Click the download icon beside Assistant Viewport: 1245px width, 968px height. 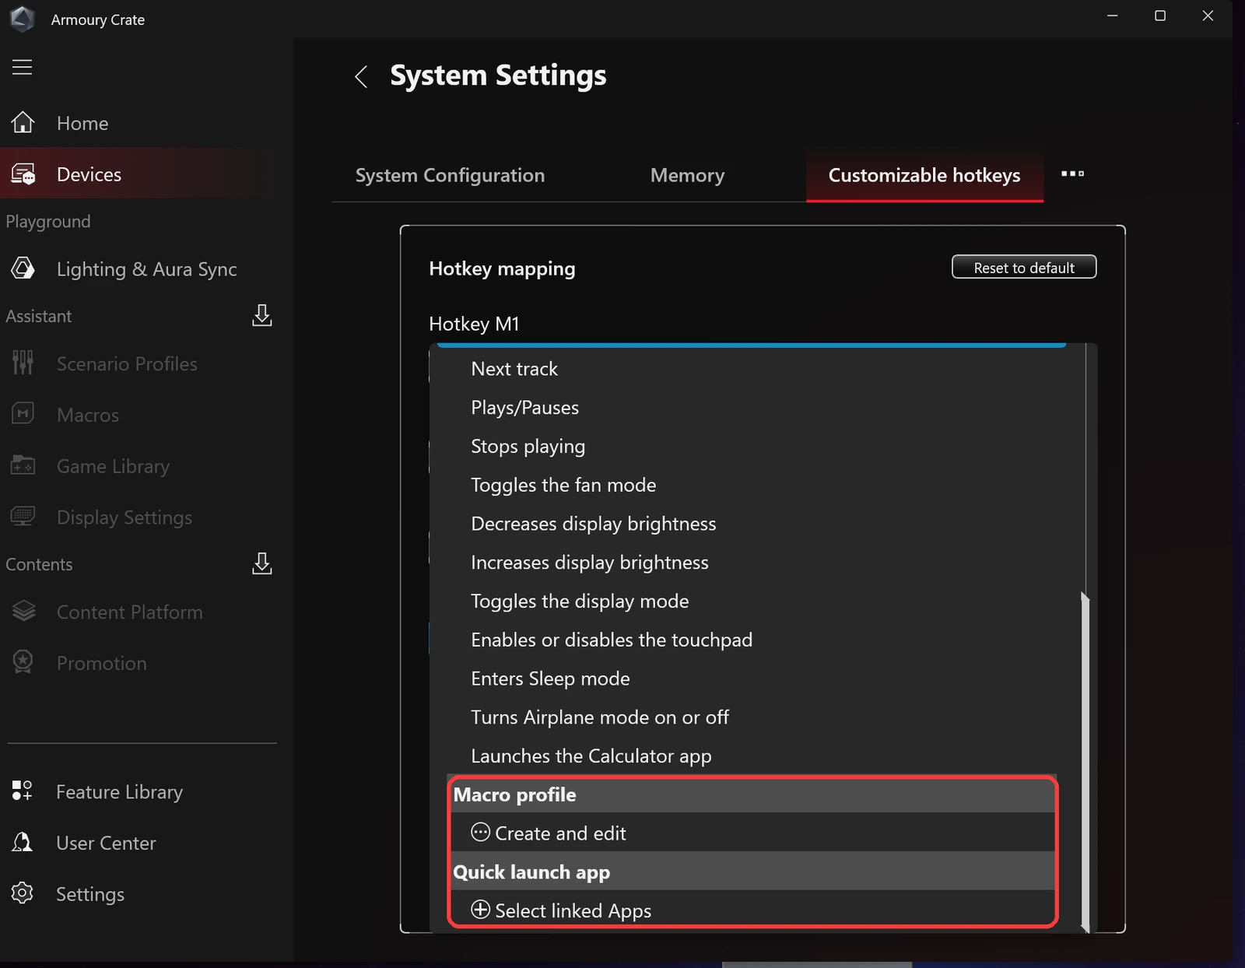coord(262,315)
